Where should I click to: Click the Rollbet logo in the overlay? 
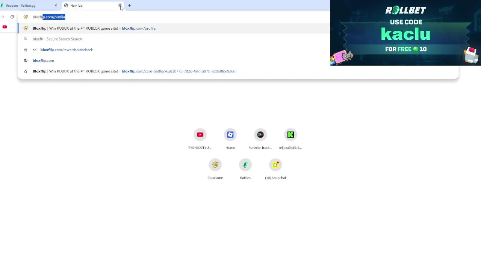pos(406,10)
